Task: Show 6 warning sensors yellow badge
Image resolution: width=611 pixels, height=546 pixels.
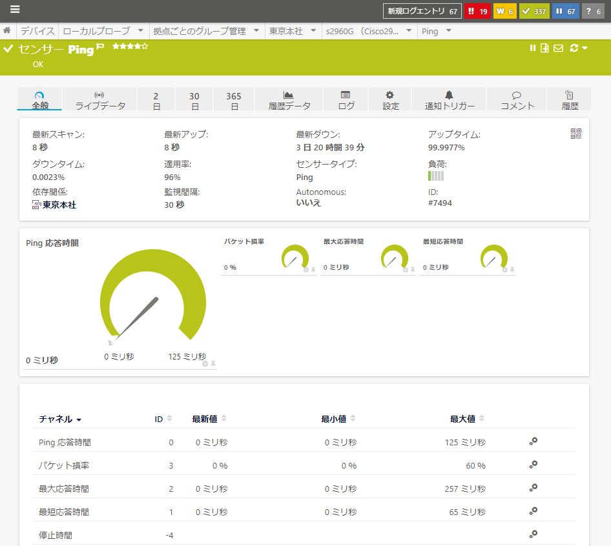Action: 505,11
